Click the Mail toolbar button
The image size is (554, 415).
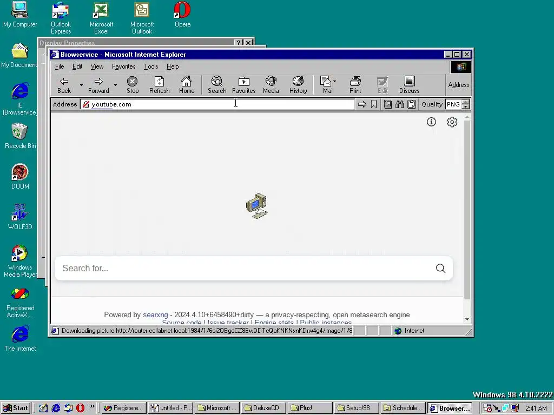pos(327,85)
